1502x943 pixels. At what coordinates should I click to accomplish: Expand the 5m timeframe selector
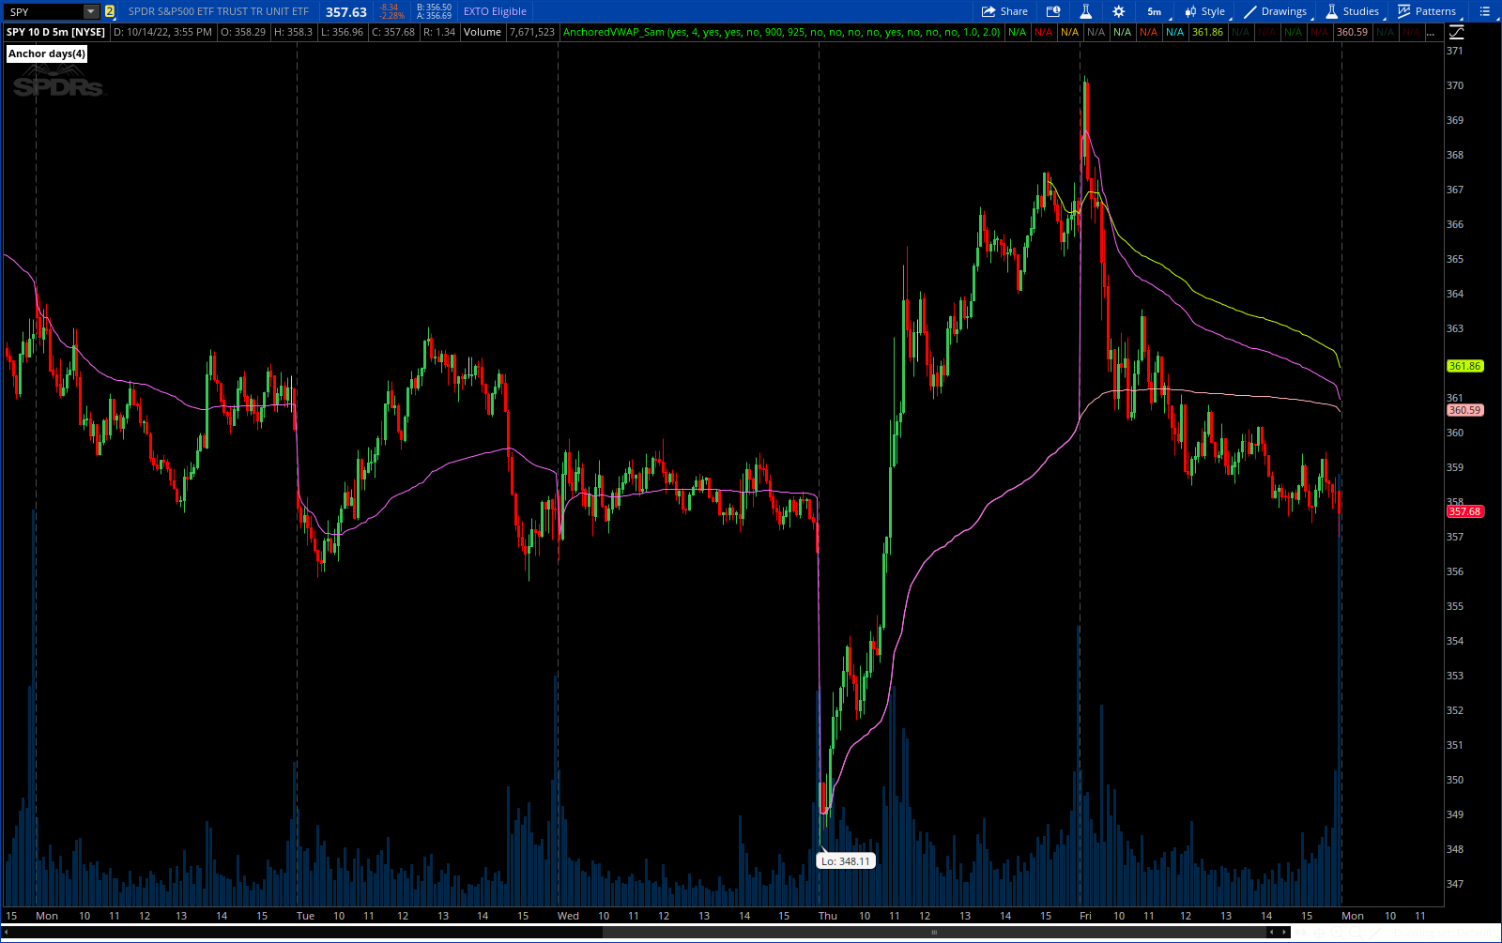[1155, 11]
